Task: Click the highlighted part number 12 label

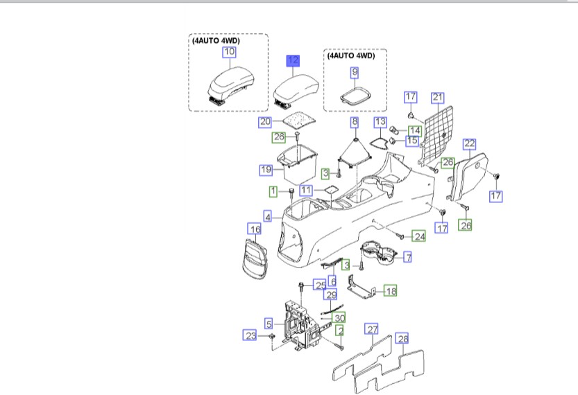Action: (293, 62)
